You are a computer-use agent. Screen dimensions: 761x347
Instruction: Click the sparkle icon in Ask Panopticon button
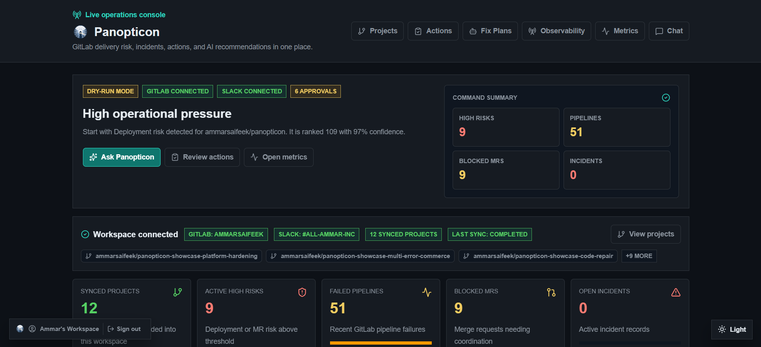pos(93,157)
